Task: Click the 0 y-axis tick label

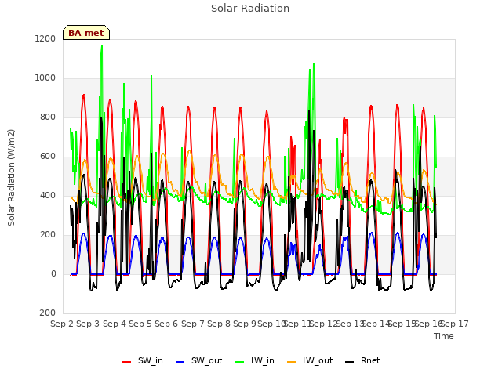Action: point(53,273)
